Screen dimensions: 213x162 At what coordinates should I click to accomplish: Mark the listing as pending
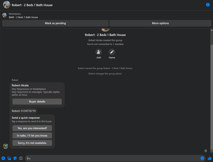point(55,23)
